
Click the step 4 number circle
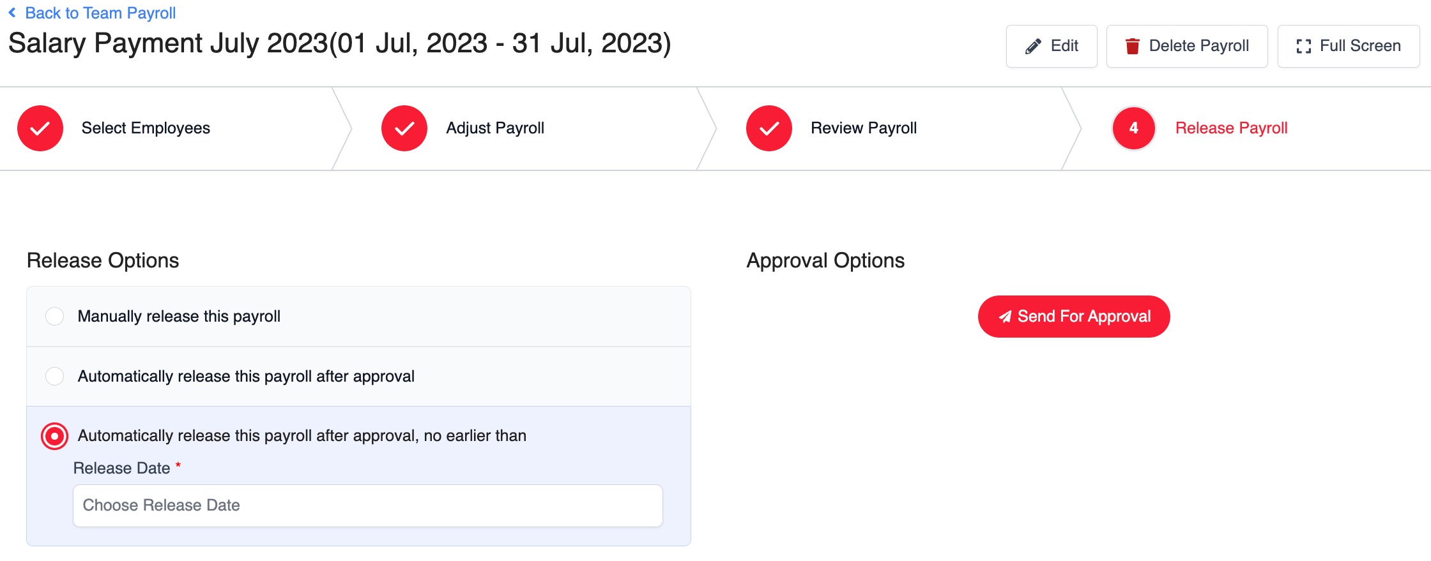click(1134, 128)
